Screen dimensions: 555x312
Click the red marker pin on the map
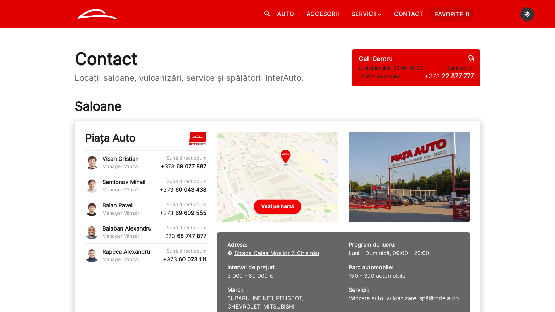285,156
